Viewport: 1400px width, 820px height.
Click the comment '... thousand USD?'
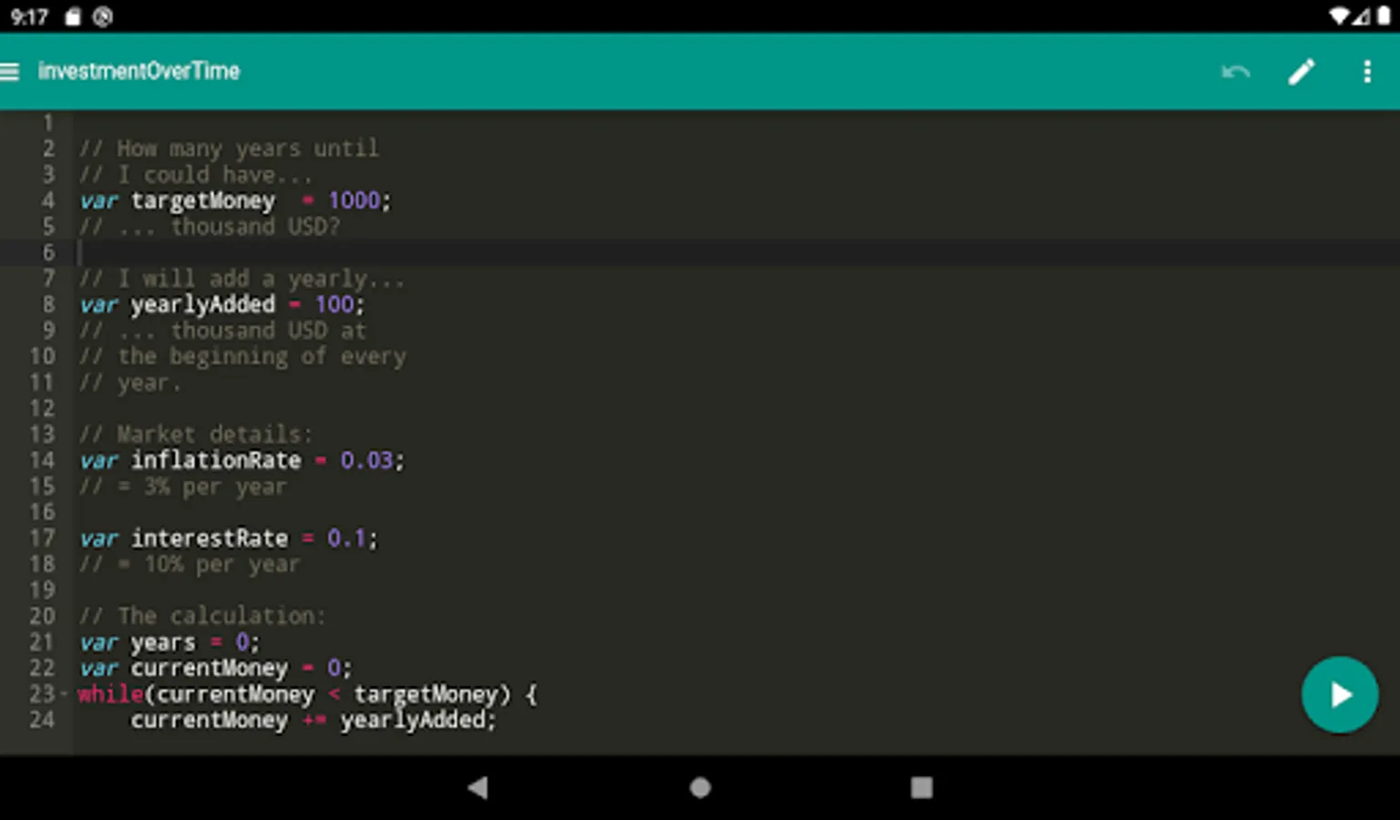(x=210, y=227)
